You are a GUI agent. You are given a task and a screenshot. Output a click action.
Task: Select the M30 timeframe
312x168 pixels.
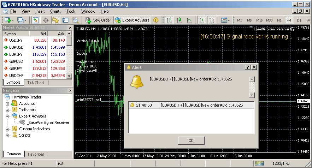[x=269, y=20]
